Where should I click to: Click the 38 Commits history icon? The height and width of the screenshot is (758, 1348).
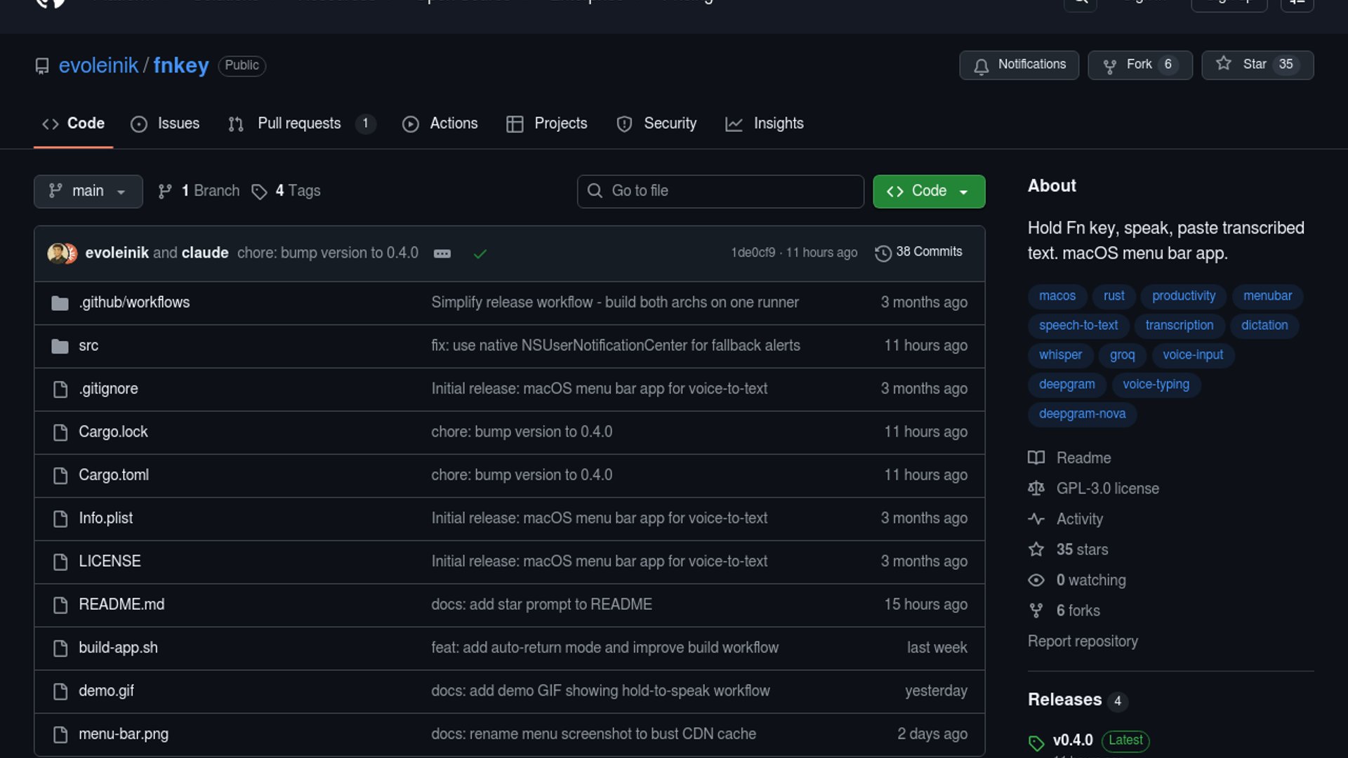[x=883, y=253]
